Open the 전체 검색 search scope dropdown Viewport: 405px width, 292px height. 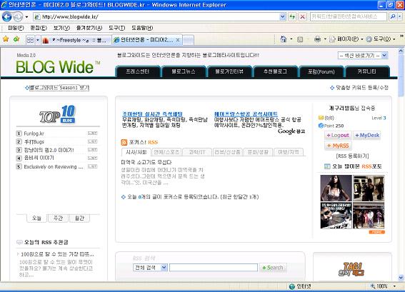tap(150, 268)
